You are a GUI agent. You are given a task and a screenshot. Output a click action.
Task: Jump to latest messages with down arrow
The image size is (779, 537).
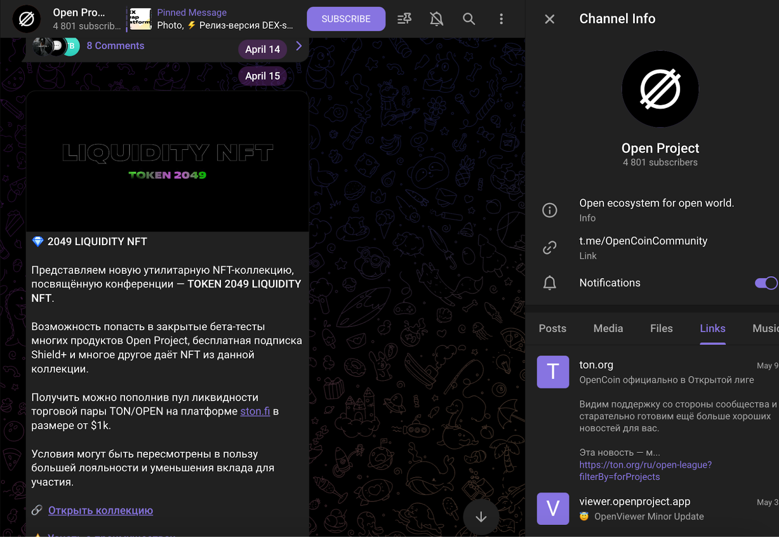click(481, 517)
